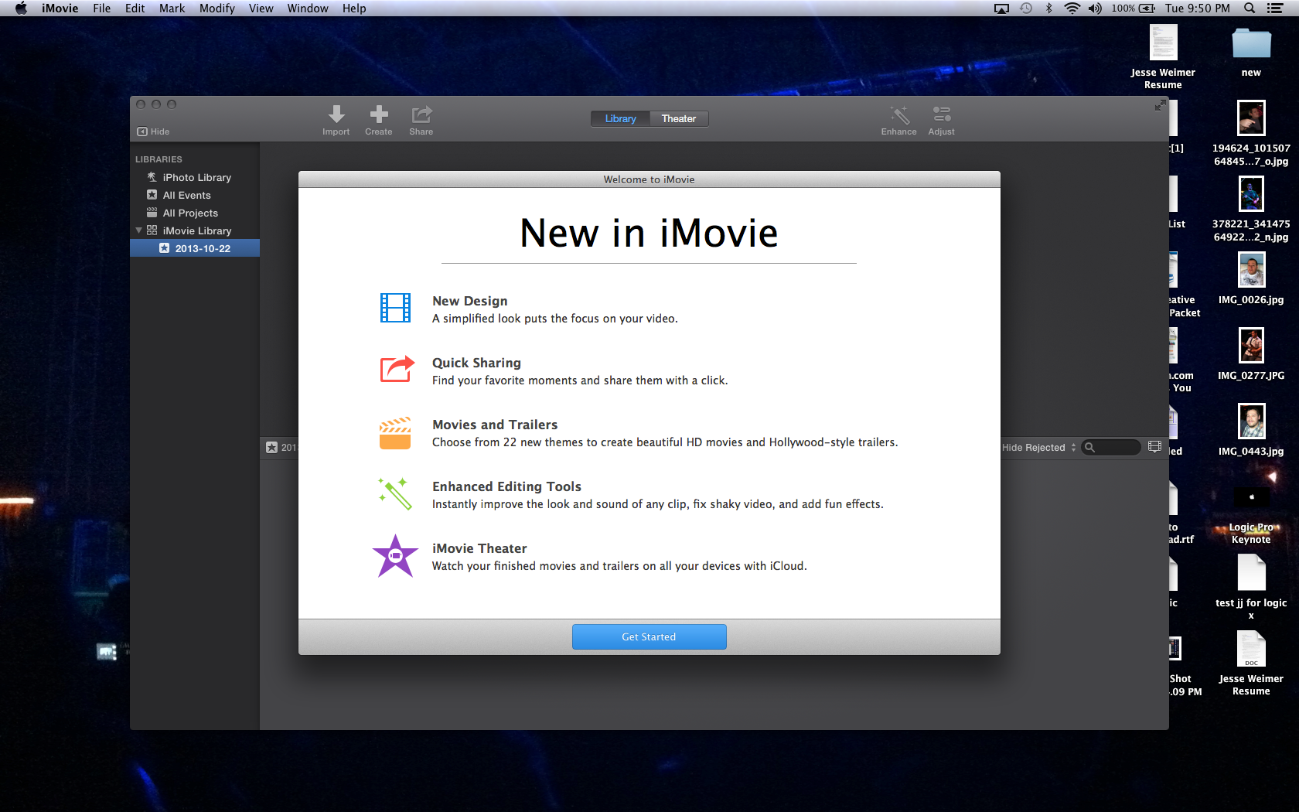Select iPhoto Library in the sidebar

pyautogui.click(x=195, y=177)
